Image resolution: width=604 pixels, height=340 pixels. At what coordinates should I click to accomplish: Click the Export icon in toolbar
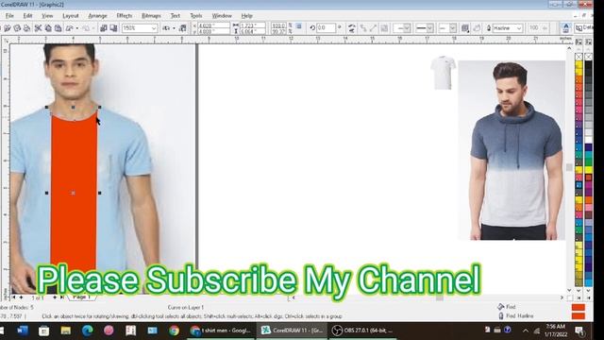(x=113, y=28)
